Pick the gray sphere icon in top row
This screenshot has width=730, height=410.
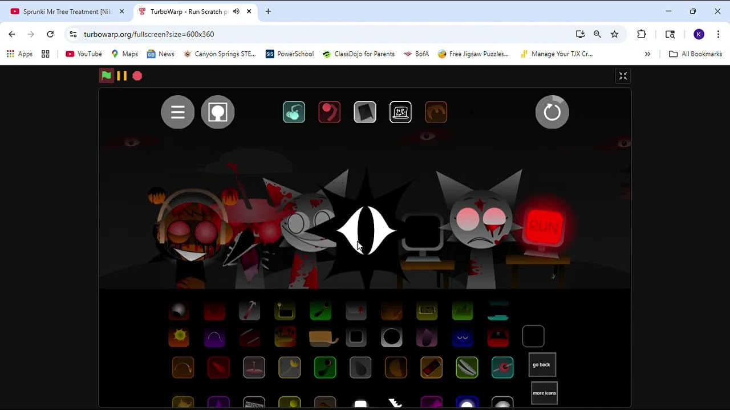click(179, 310)
